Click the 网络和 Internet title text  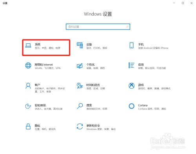point(44,65)
